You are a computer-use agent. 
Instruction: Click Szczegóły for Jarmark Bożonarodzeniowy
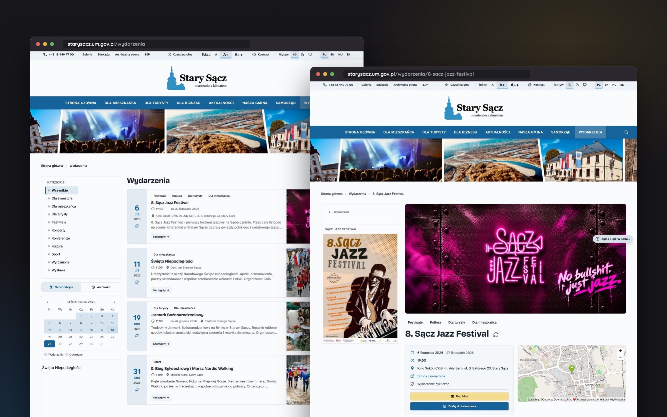[x=161, y=344]
